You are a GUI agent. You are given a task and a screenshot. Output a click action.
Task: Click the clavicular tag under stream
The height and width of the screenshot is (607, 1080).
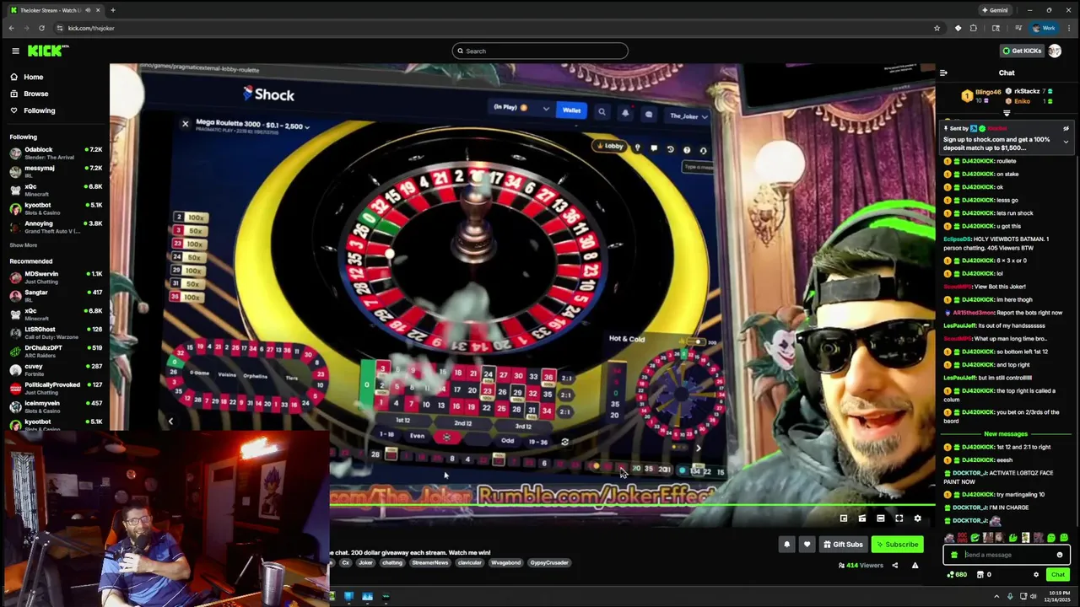pos(469,563)
